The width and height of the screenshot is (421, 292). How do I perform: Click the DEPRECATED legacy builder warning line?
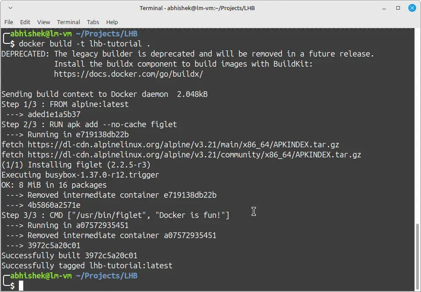187,53
